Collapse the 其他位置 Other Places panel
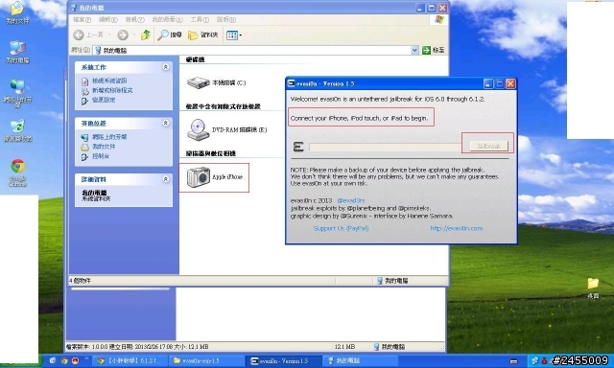Screen dimensions: 614x368 pyautogui.click(x=166, y=124)
